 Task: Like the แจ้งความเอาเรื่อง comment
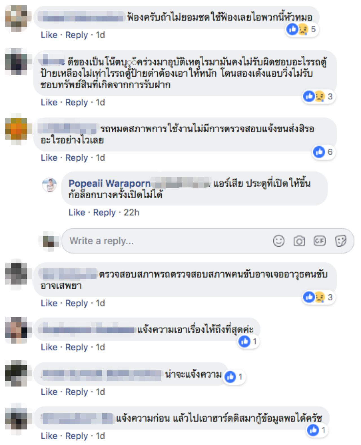49,347
